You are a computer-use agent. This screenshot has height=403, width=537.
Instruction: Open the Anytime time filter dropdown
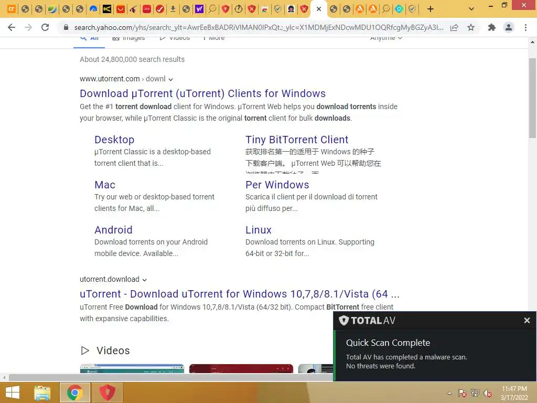click(x=386, y=38)
